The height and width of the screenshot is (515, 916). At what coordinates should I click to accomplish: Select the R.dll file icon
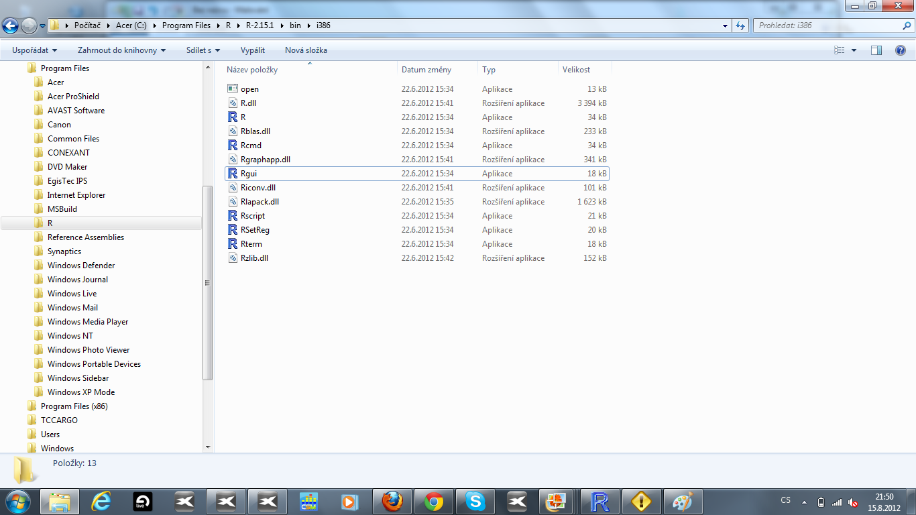click(x=233, y=103)
